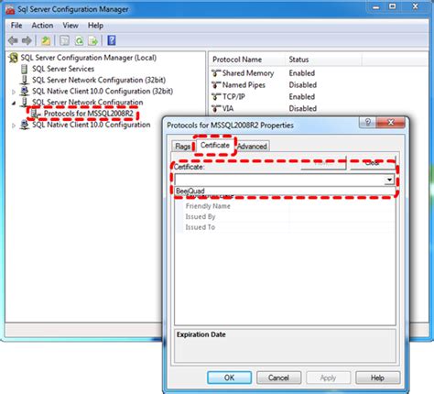The height and width of the screenshot is (394, 434).
Task: Select the Issued By property row
Action: (x=285, y=217)
